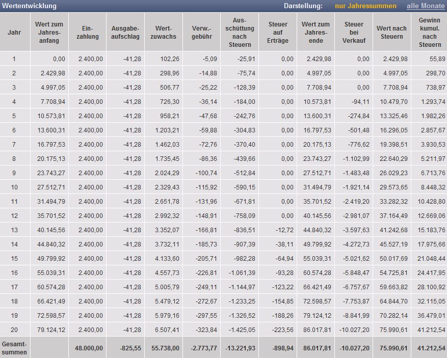The height and width of the screenshot is (358, 447).
Task: Switch display to alle Monate
Action: pos(425,6)
